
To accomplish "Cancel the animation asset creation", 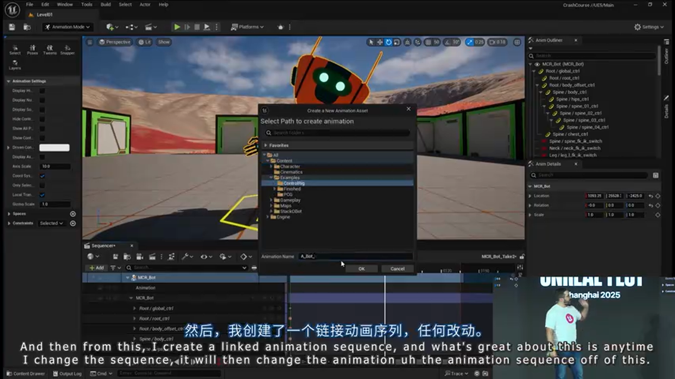I will [397, 268].
